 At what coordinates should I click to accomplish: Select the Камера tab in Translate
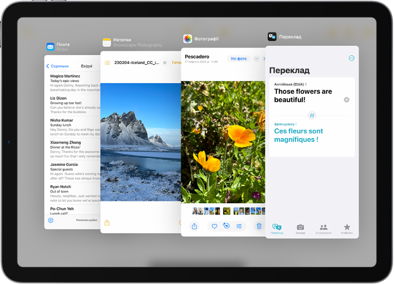[x=300, y=229]
